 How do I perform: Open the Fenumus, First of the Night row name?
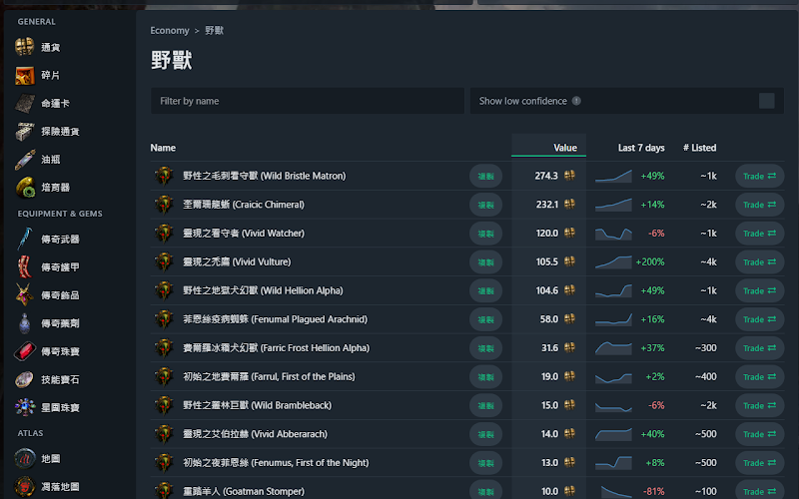(276, 463)
